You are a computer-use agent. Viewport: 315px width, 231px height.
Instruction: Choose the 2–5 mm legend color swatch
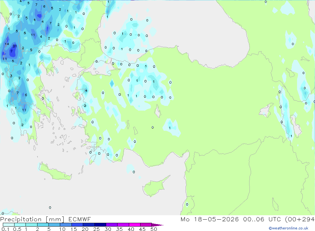[43, 225]
